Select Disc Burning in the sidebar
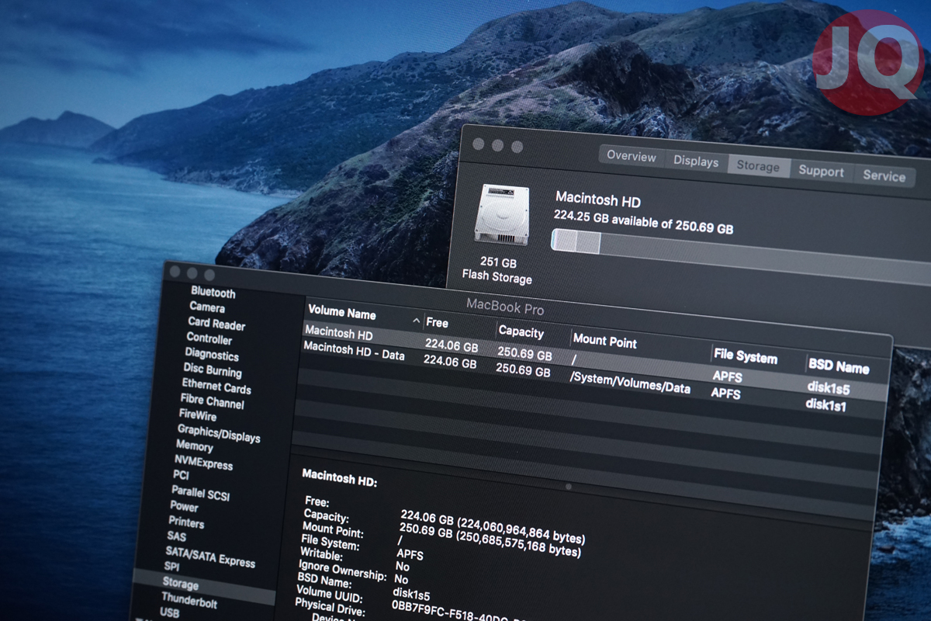The image size is (931, 621). click(213, 369)
